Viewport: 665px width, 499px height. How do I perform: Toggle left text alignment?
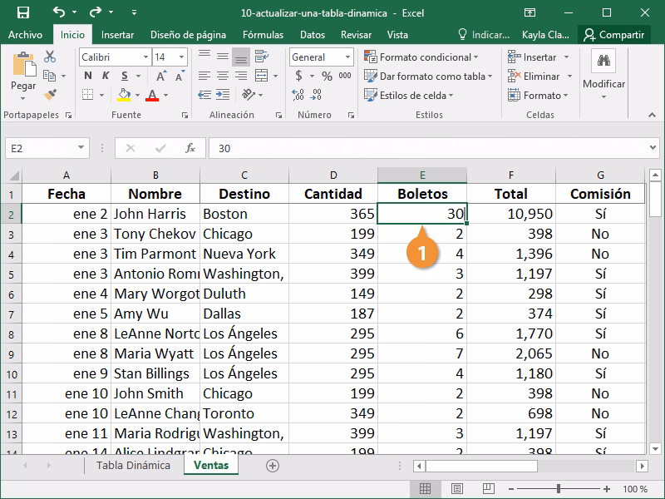click(204, 76)
